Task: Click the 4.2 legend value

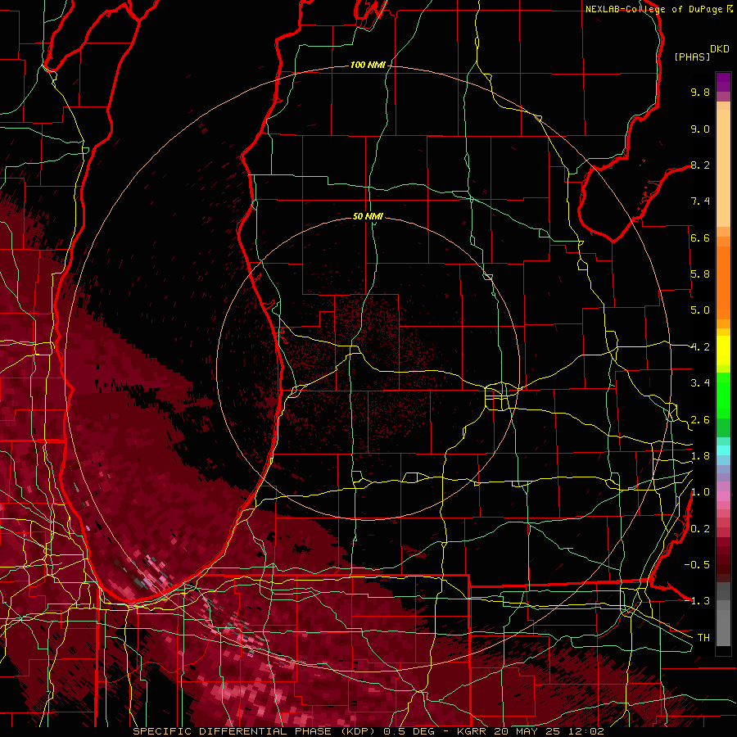Action: pos(700,347)
